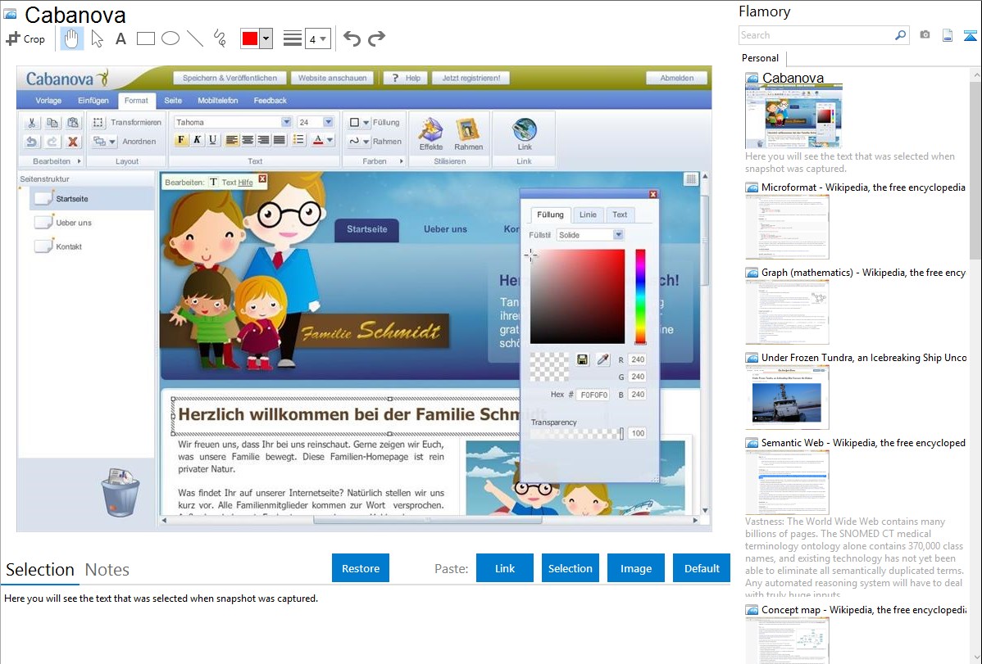This screenshot has width=982, height=664.
Task: Select the rectangle shape tool
Action: click(x=145, y=38)
